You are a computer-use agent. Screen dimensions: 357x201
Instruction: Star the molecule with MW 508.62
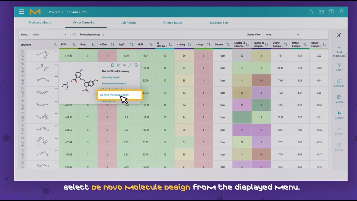click(23, 162)
